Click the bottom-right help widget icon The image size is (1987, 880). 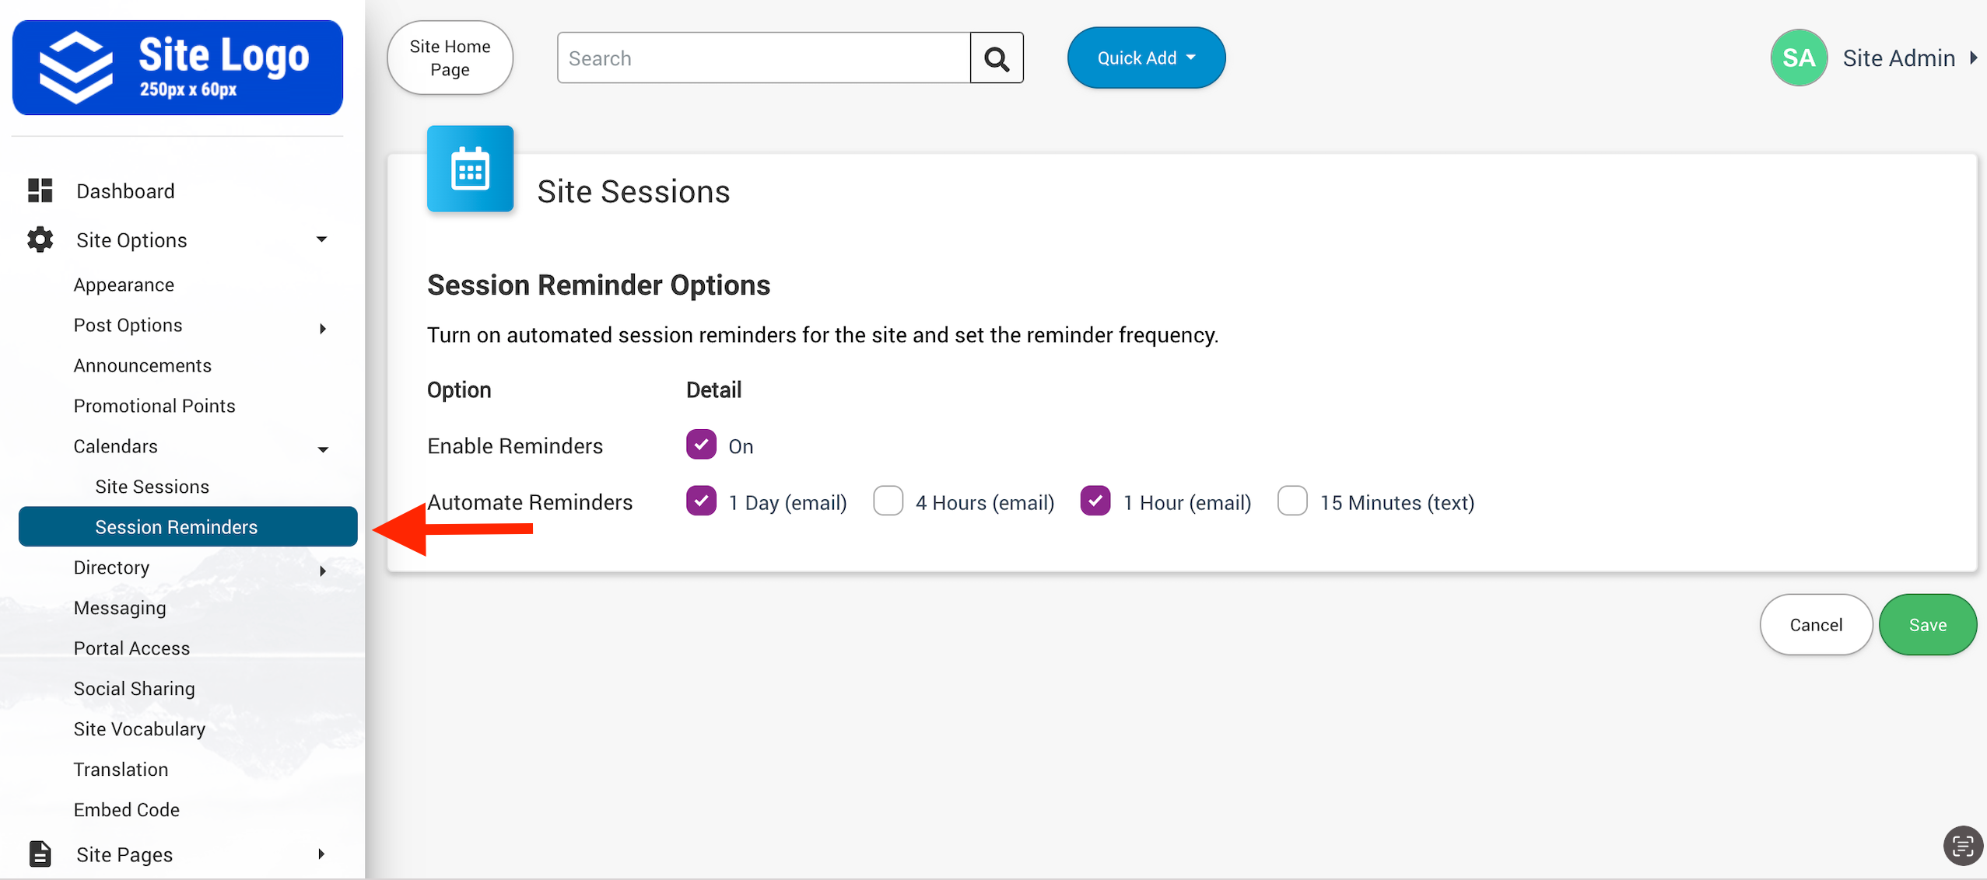1962,846
